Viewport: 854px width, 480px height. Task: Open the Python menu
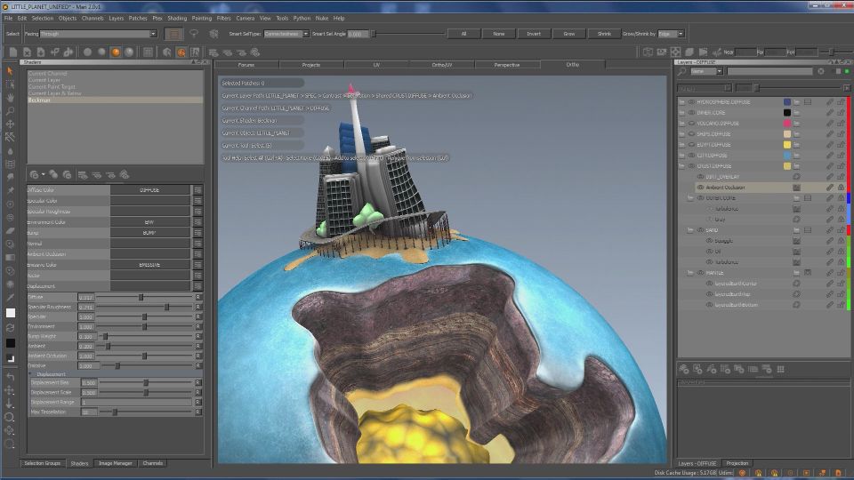(x=302, y=18)
